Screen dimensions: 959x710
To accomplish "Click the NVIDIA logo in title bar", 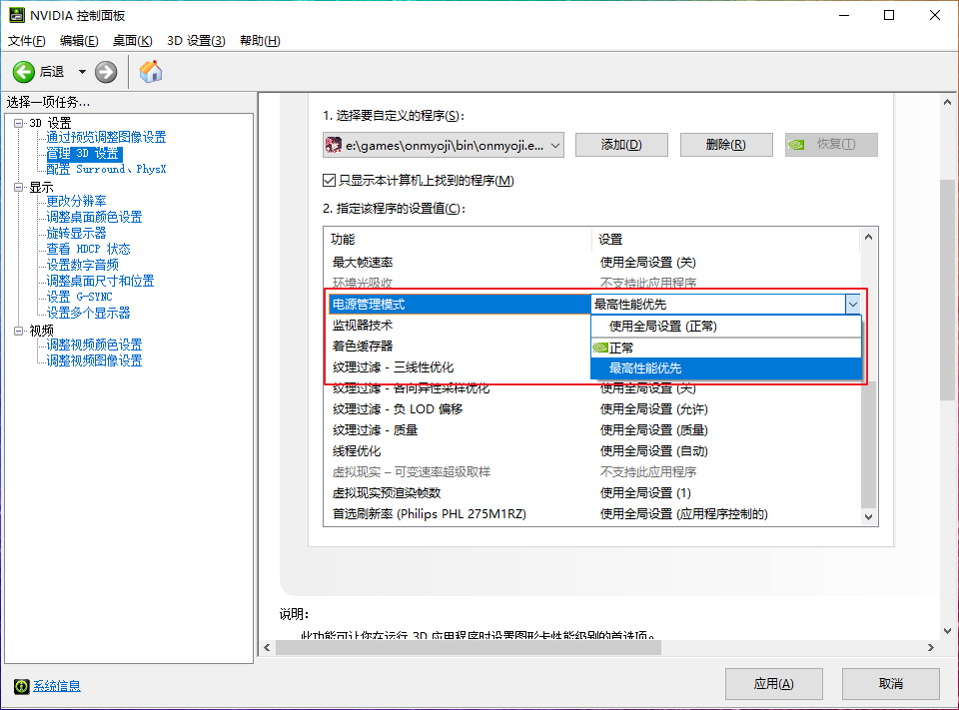I will pos(14,16).
